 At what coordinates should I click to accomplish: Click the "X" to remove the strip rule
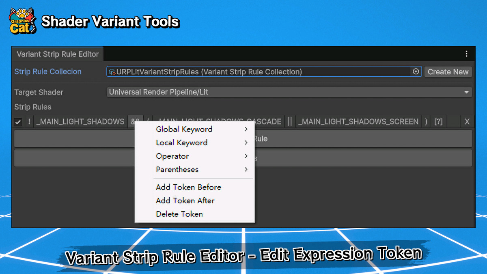pyautogui.click(x=467, y=121)
